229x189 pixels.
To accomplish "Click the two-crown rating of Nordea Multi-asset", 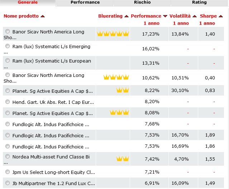I will point(123,158).
